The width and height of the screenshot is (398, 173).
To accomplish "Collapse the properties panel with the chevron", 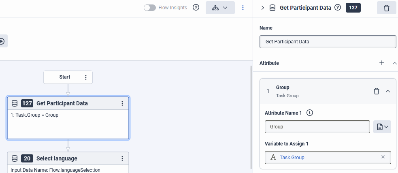I will (262, 8).
